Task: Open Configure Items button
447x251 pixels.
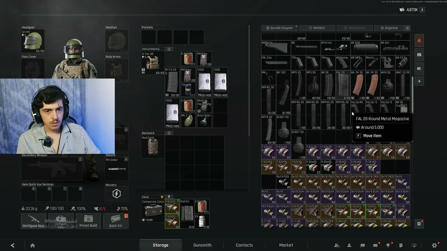Action: pyautogui.click(x=61, y=221)
